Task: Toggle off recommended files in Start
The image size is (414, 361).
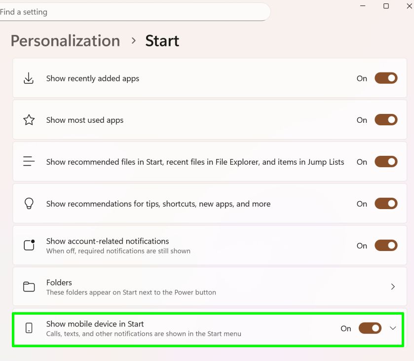Action: click(385, 162)
